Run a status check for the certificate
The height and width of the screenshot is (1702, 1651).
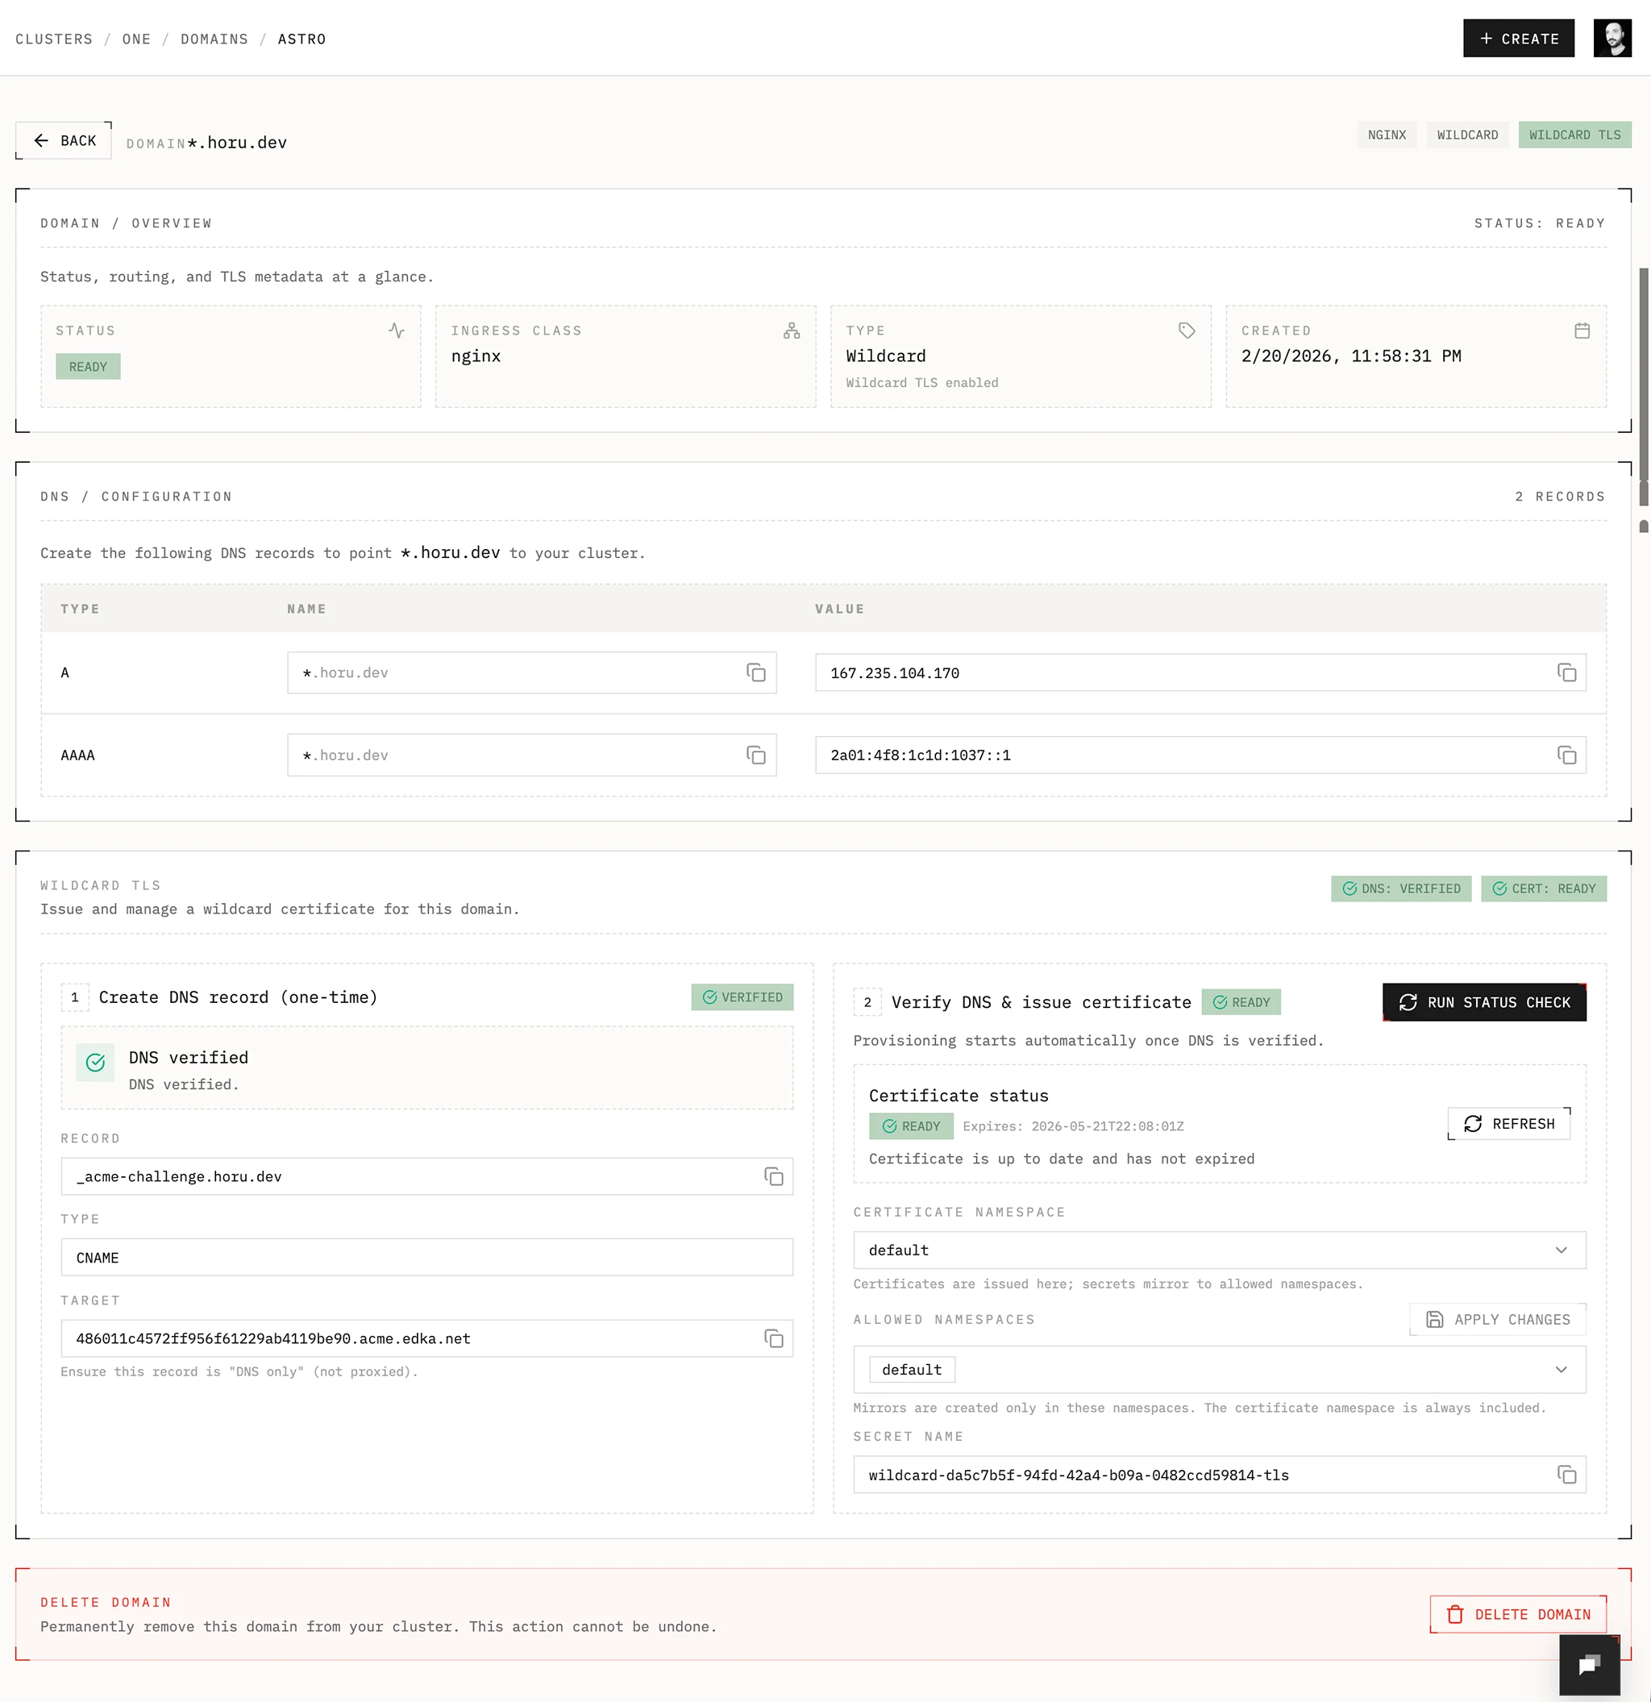1483,1002
